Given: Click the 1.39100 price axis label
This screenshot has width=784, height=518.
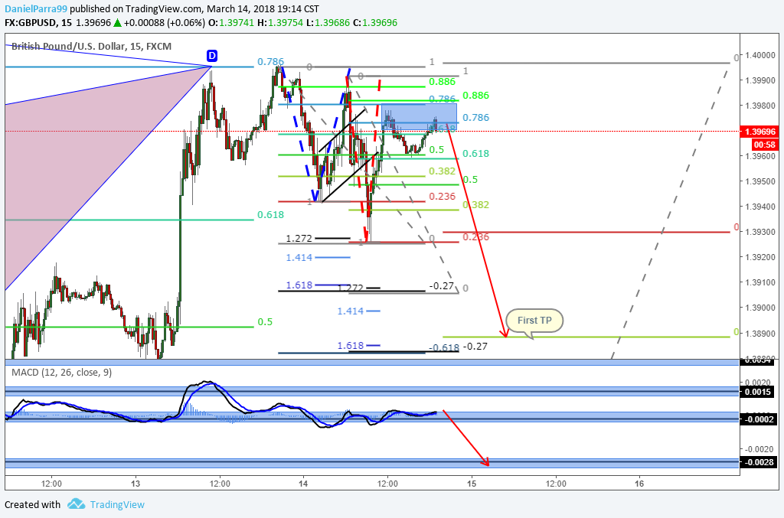Looking at the screenshot, I should pyautogui.click(x=760, y=282).
